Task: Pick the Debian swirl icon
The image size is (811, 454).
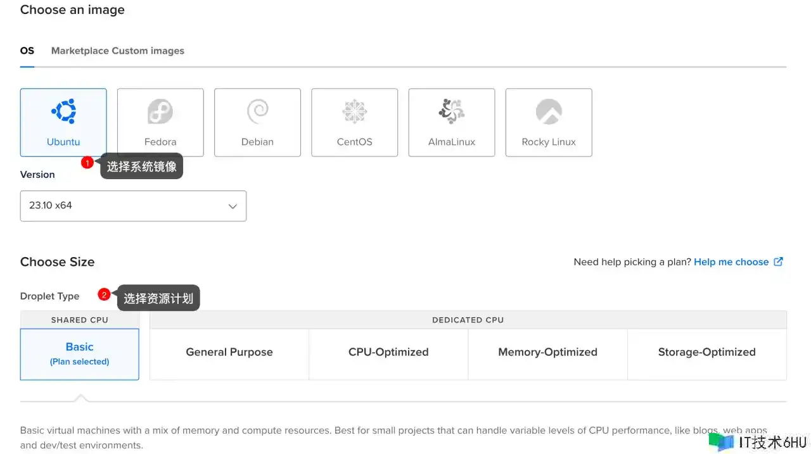Action: pos(257,112)
